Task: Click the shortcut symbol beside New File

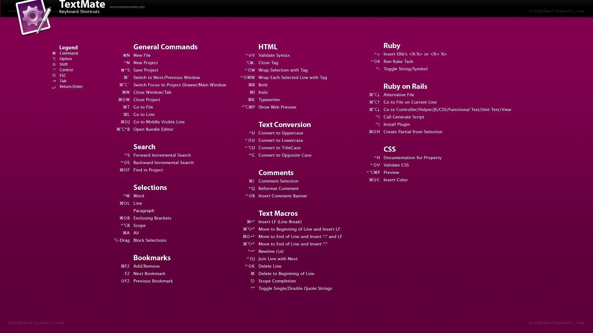Action: click(x=126, y=55)
